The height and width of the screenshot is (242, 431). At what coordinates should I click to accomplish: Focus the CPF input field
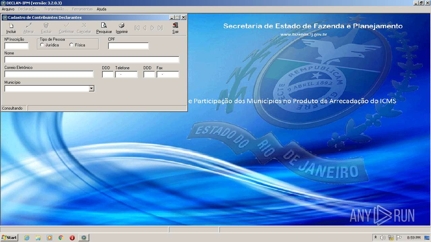click(x=128, y=46)
